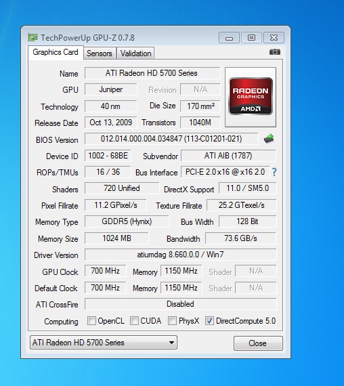Image resolution: width=344 pixels, height=386 pixels.
Task: Open the ATI Radeon HD 5700 Series dropdown
Action: pyautogui.click(x=104, y=343)
